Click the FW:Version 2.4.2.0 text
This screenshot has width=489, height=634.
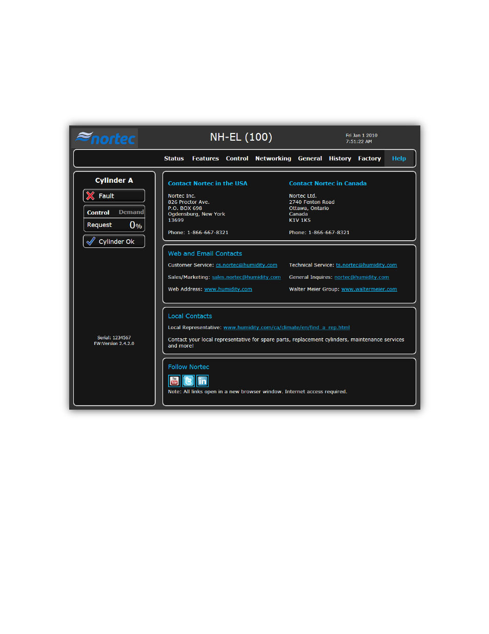click(114, 343)
